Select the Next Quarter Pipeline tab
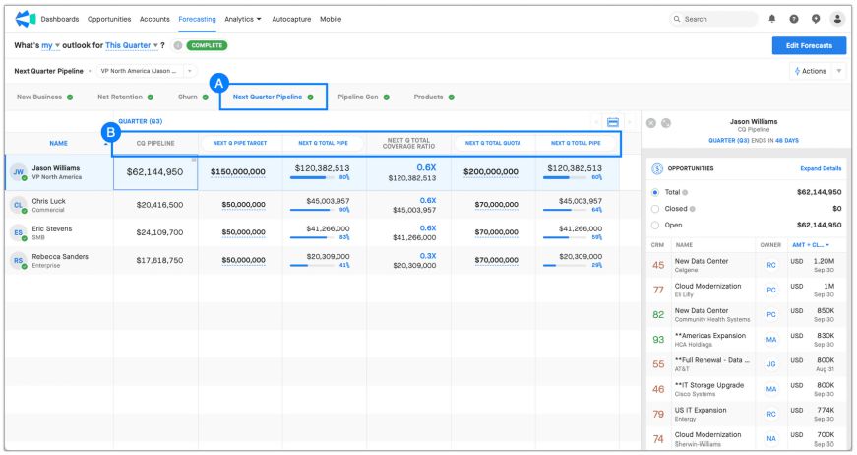The image size is (857, 455). pyautogui.click(x=273, y=97)
